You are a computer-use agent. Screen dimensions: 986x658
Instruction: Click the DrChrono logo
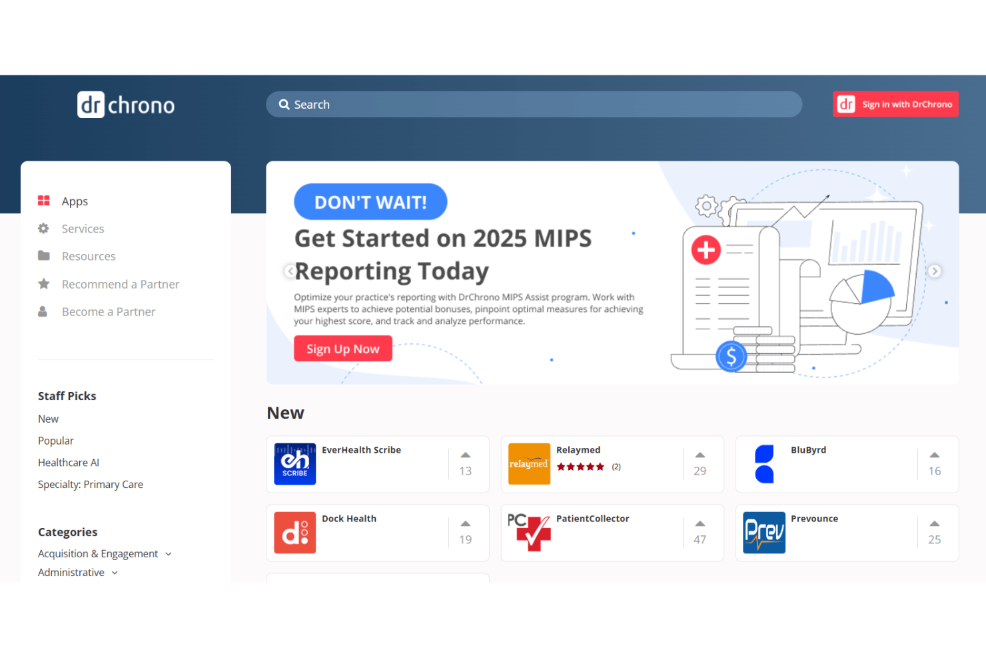pos(126,105)
